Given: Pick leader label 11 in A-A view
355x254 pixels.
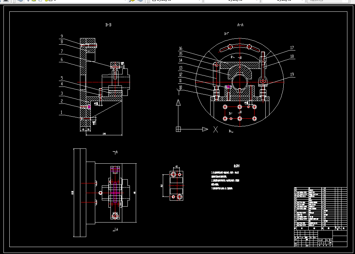Looking at the screenshot, I should tap(180, 81).
